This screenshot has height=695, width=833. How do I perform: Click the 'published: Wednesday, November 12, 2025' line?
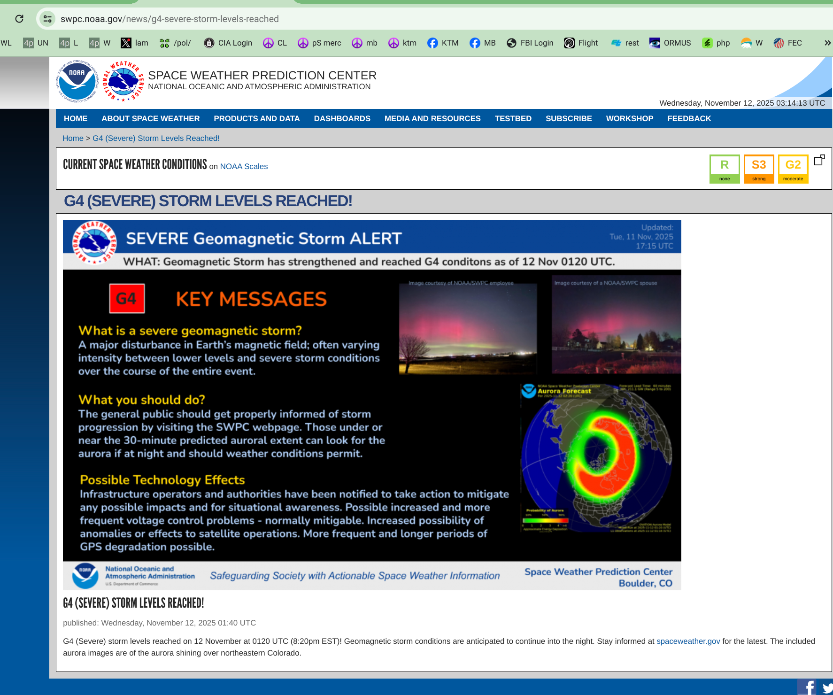(159, 623)
